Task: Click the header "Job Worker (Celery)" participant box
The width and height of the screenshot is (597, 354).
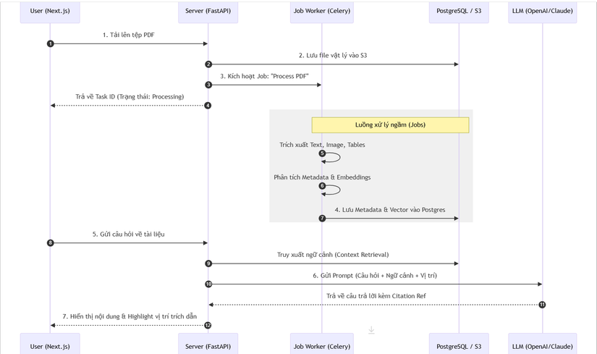Action: coord(322,12)
